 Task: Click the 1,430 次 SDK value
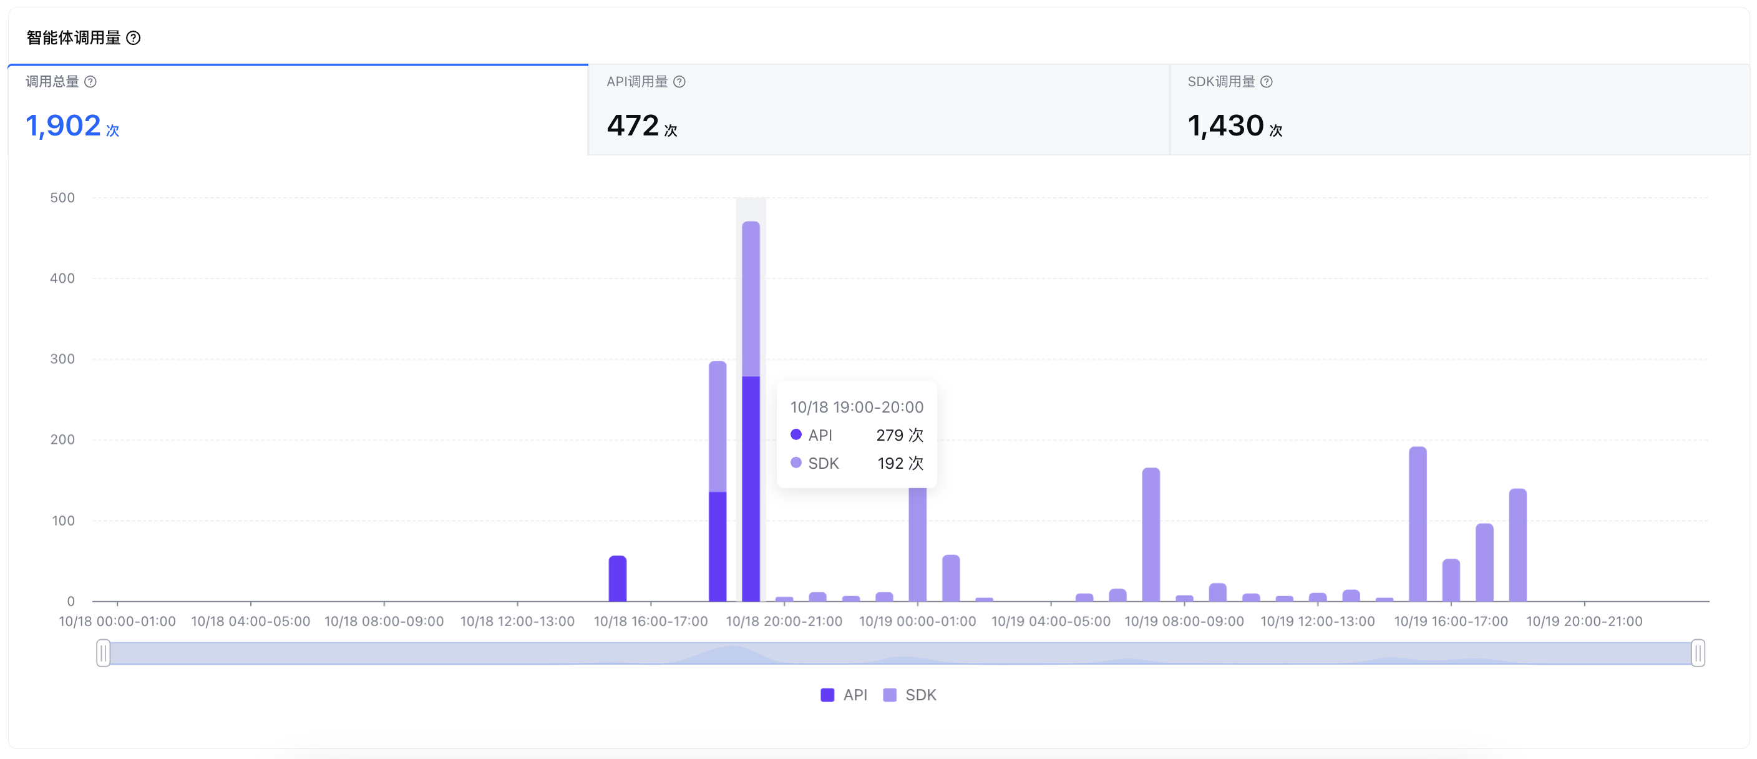[x=1235, y=126]
